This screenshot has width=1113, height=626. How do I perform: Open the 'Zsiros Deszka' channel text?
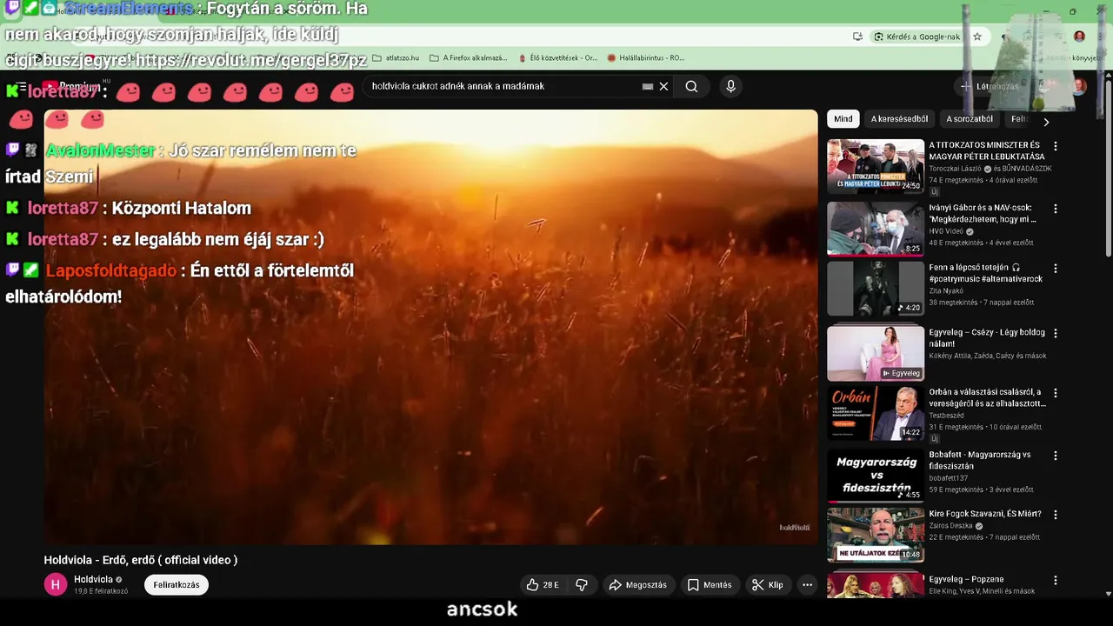[x=951, y=526]
